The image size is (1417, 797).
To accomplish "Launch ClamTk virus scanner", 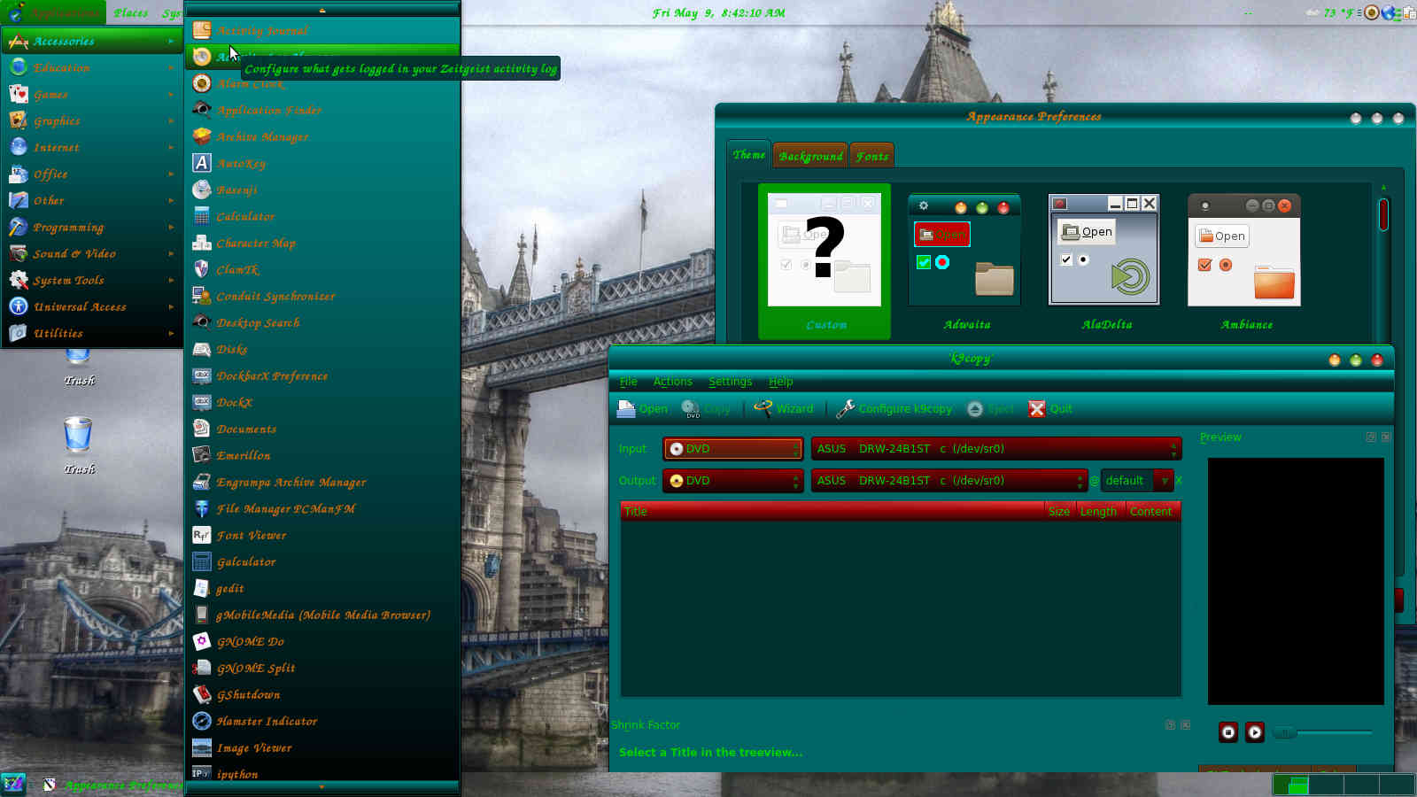I will pos(322,269).
